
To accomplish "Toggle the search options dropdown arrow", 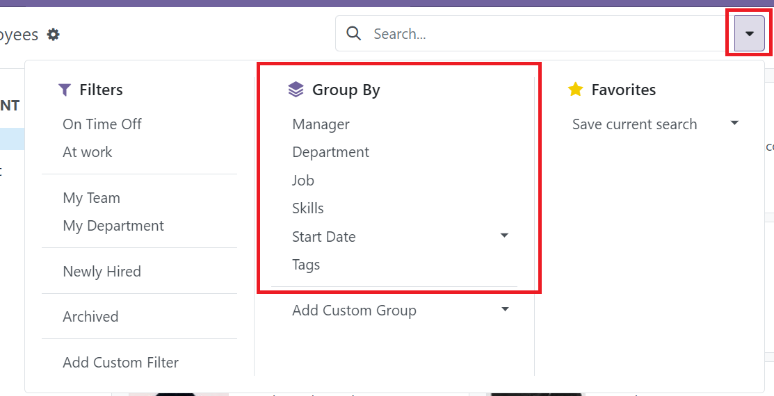I will point(749,33).
